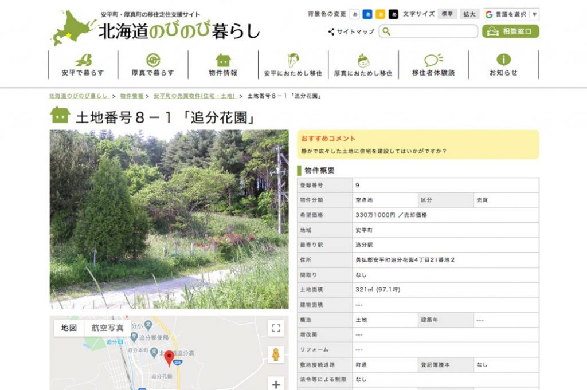This screenshot has width=587, height=390.
Task: Open the 物件情報 house icon menu
Action: (x=223, y=65)
